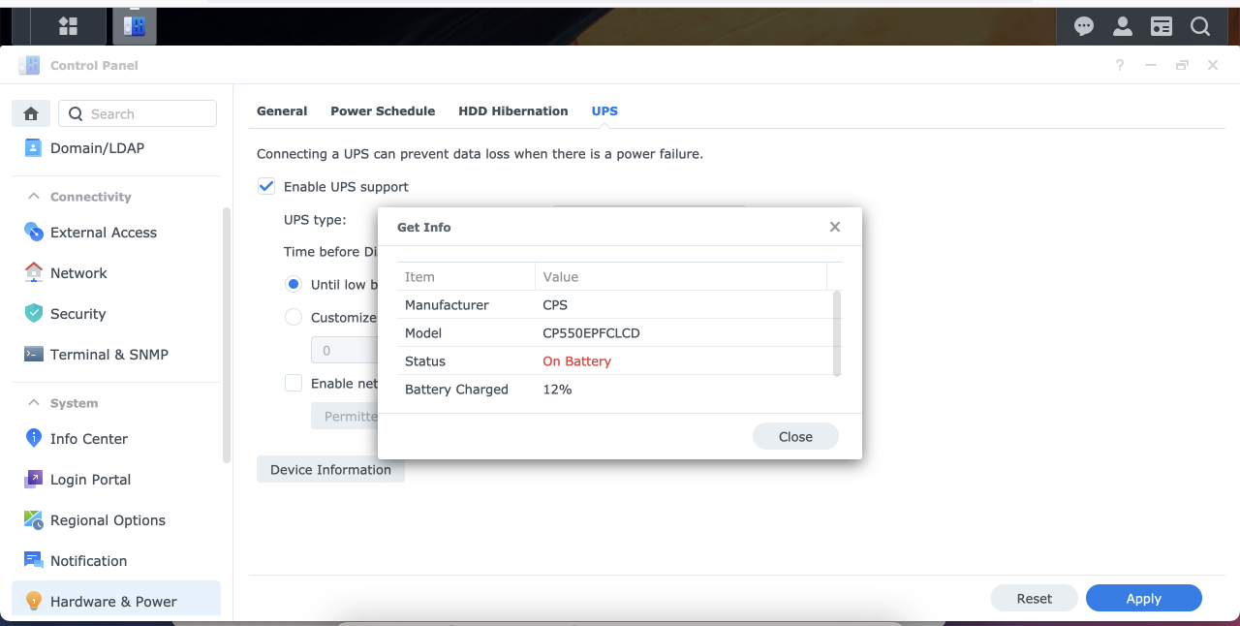Open External Access settings
The image size is (1240, 626).
(x=103, y=233)
